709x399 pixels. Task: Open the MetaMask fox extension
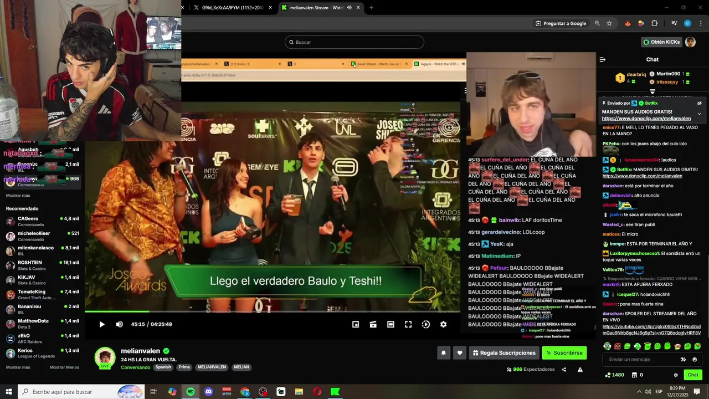(628, 23)
